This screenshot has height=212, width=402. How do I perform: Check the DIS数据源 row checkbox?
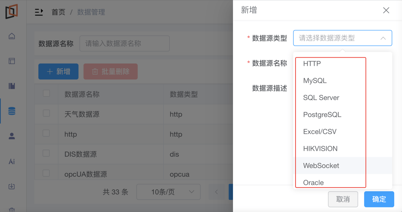[47, 153]
